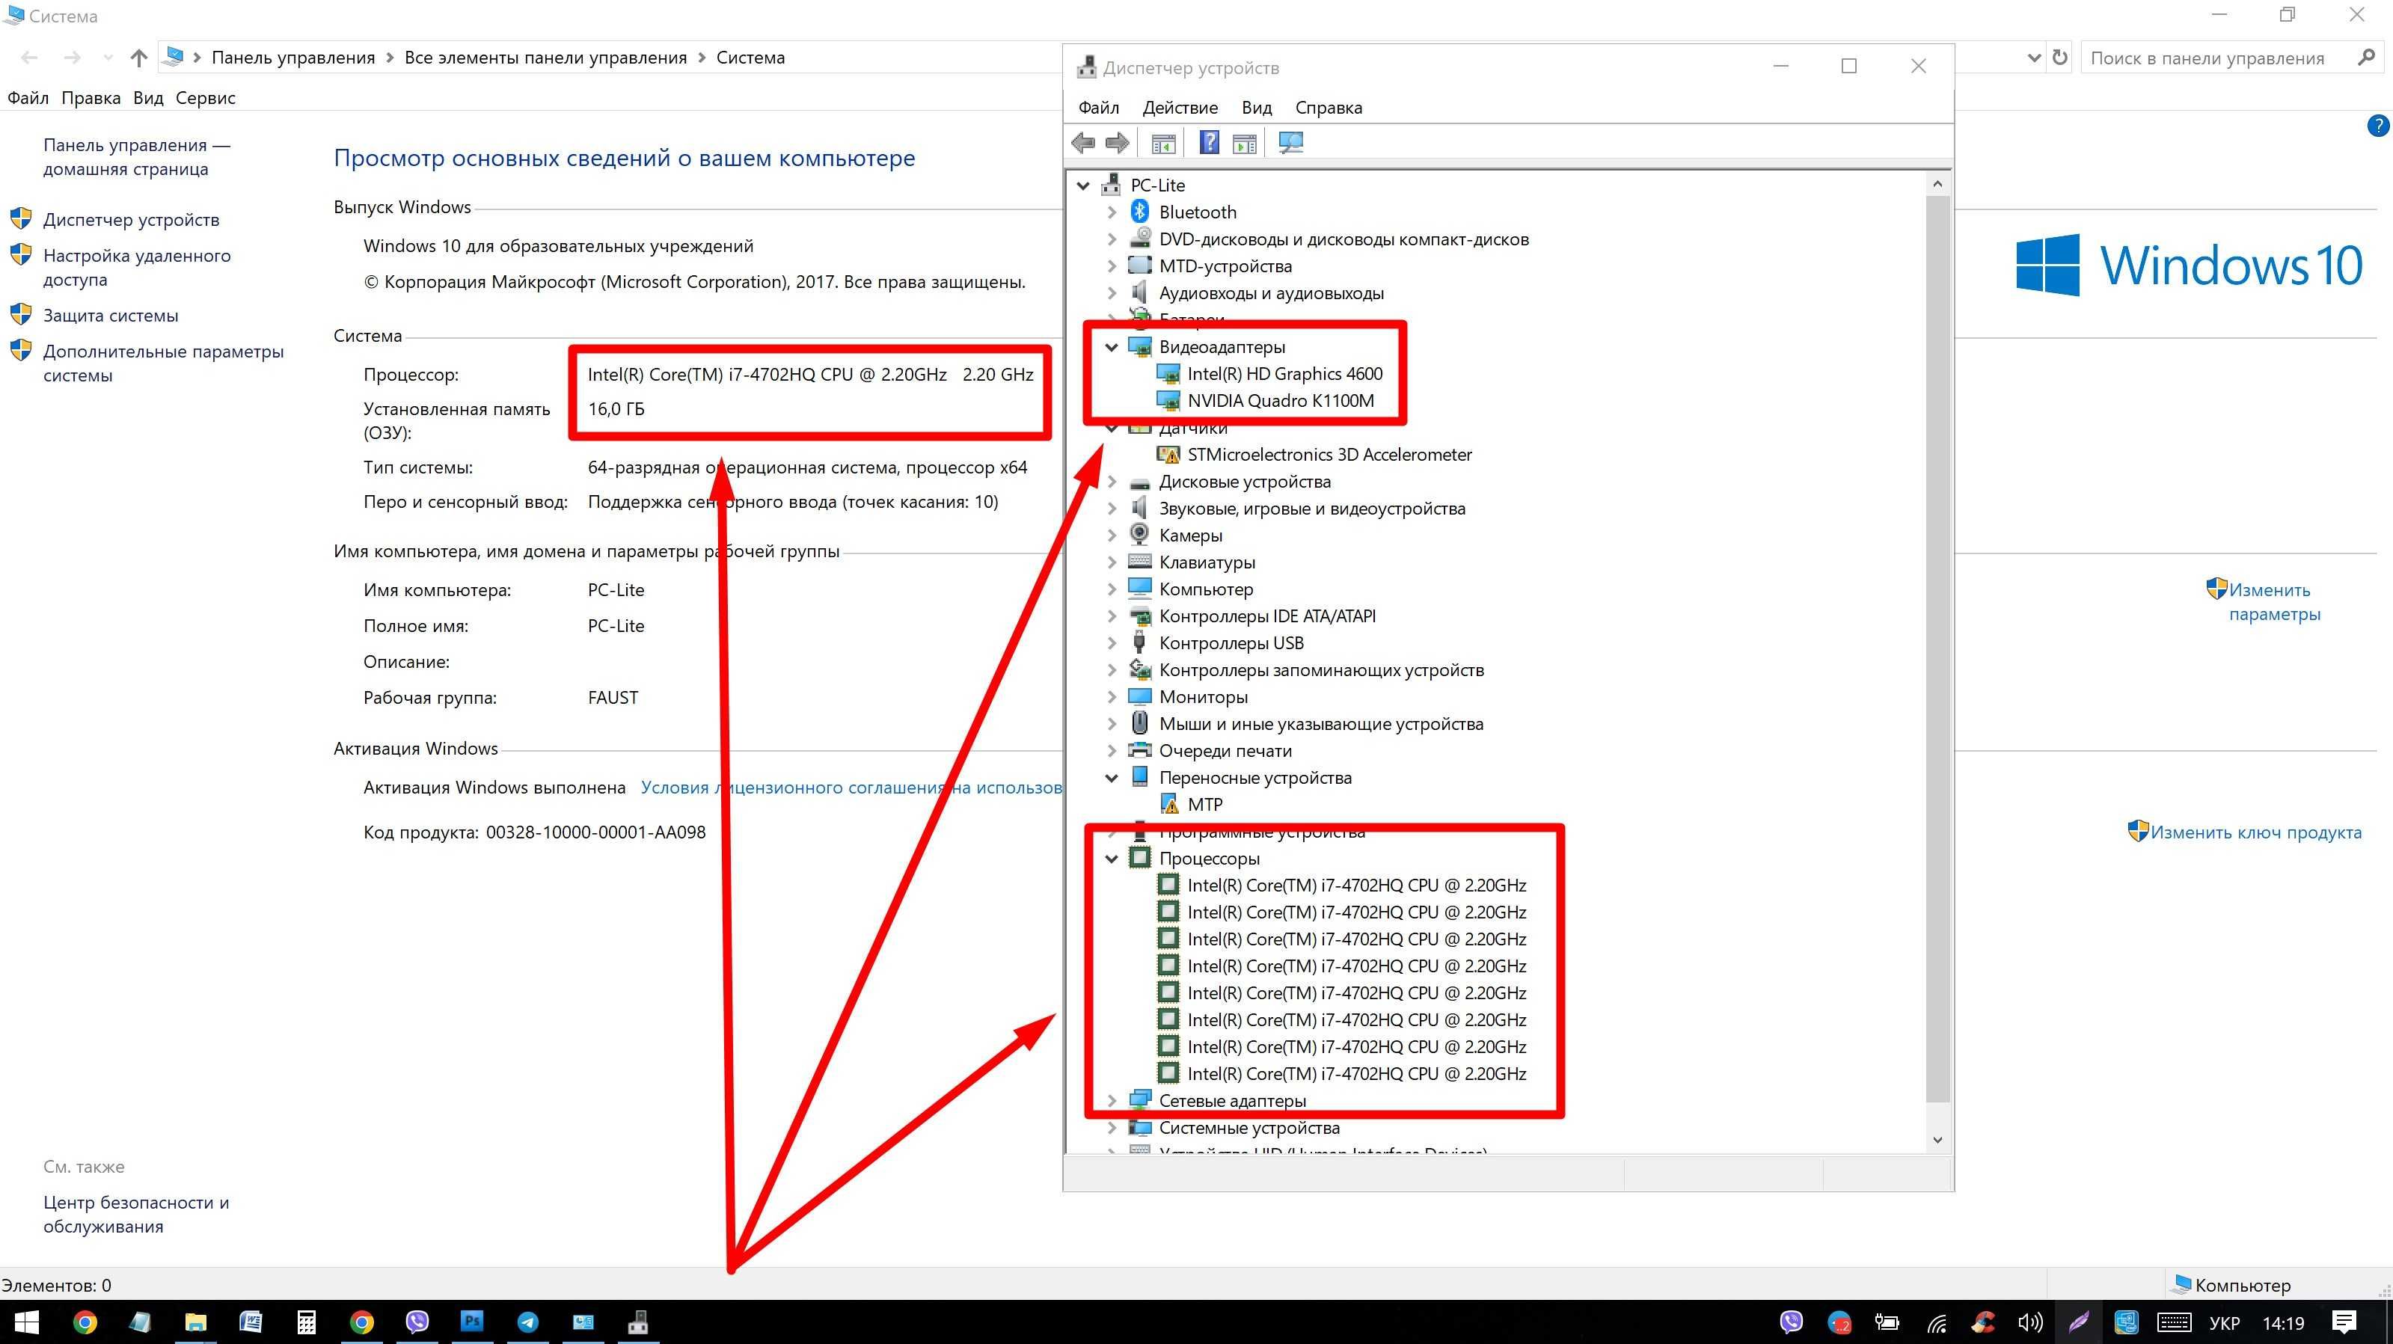Click the battery power icon in system tray
The width and height of the screenshot is (2393, 1344).
1887,1322
